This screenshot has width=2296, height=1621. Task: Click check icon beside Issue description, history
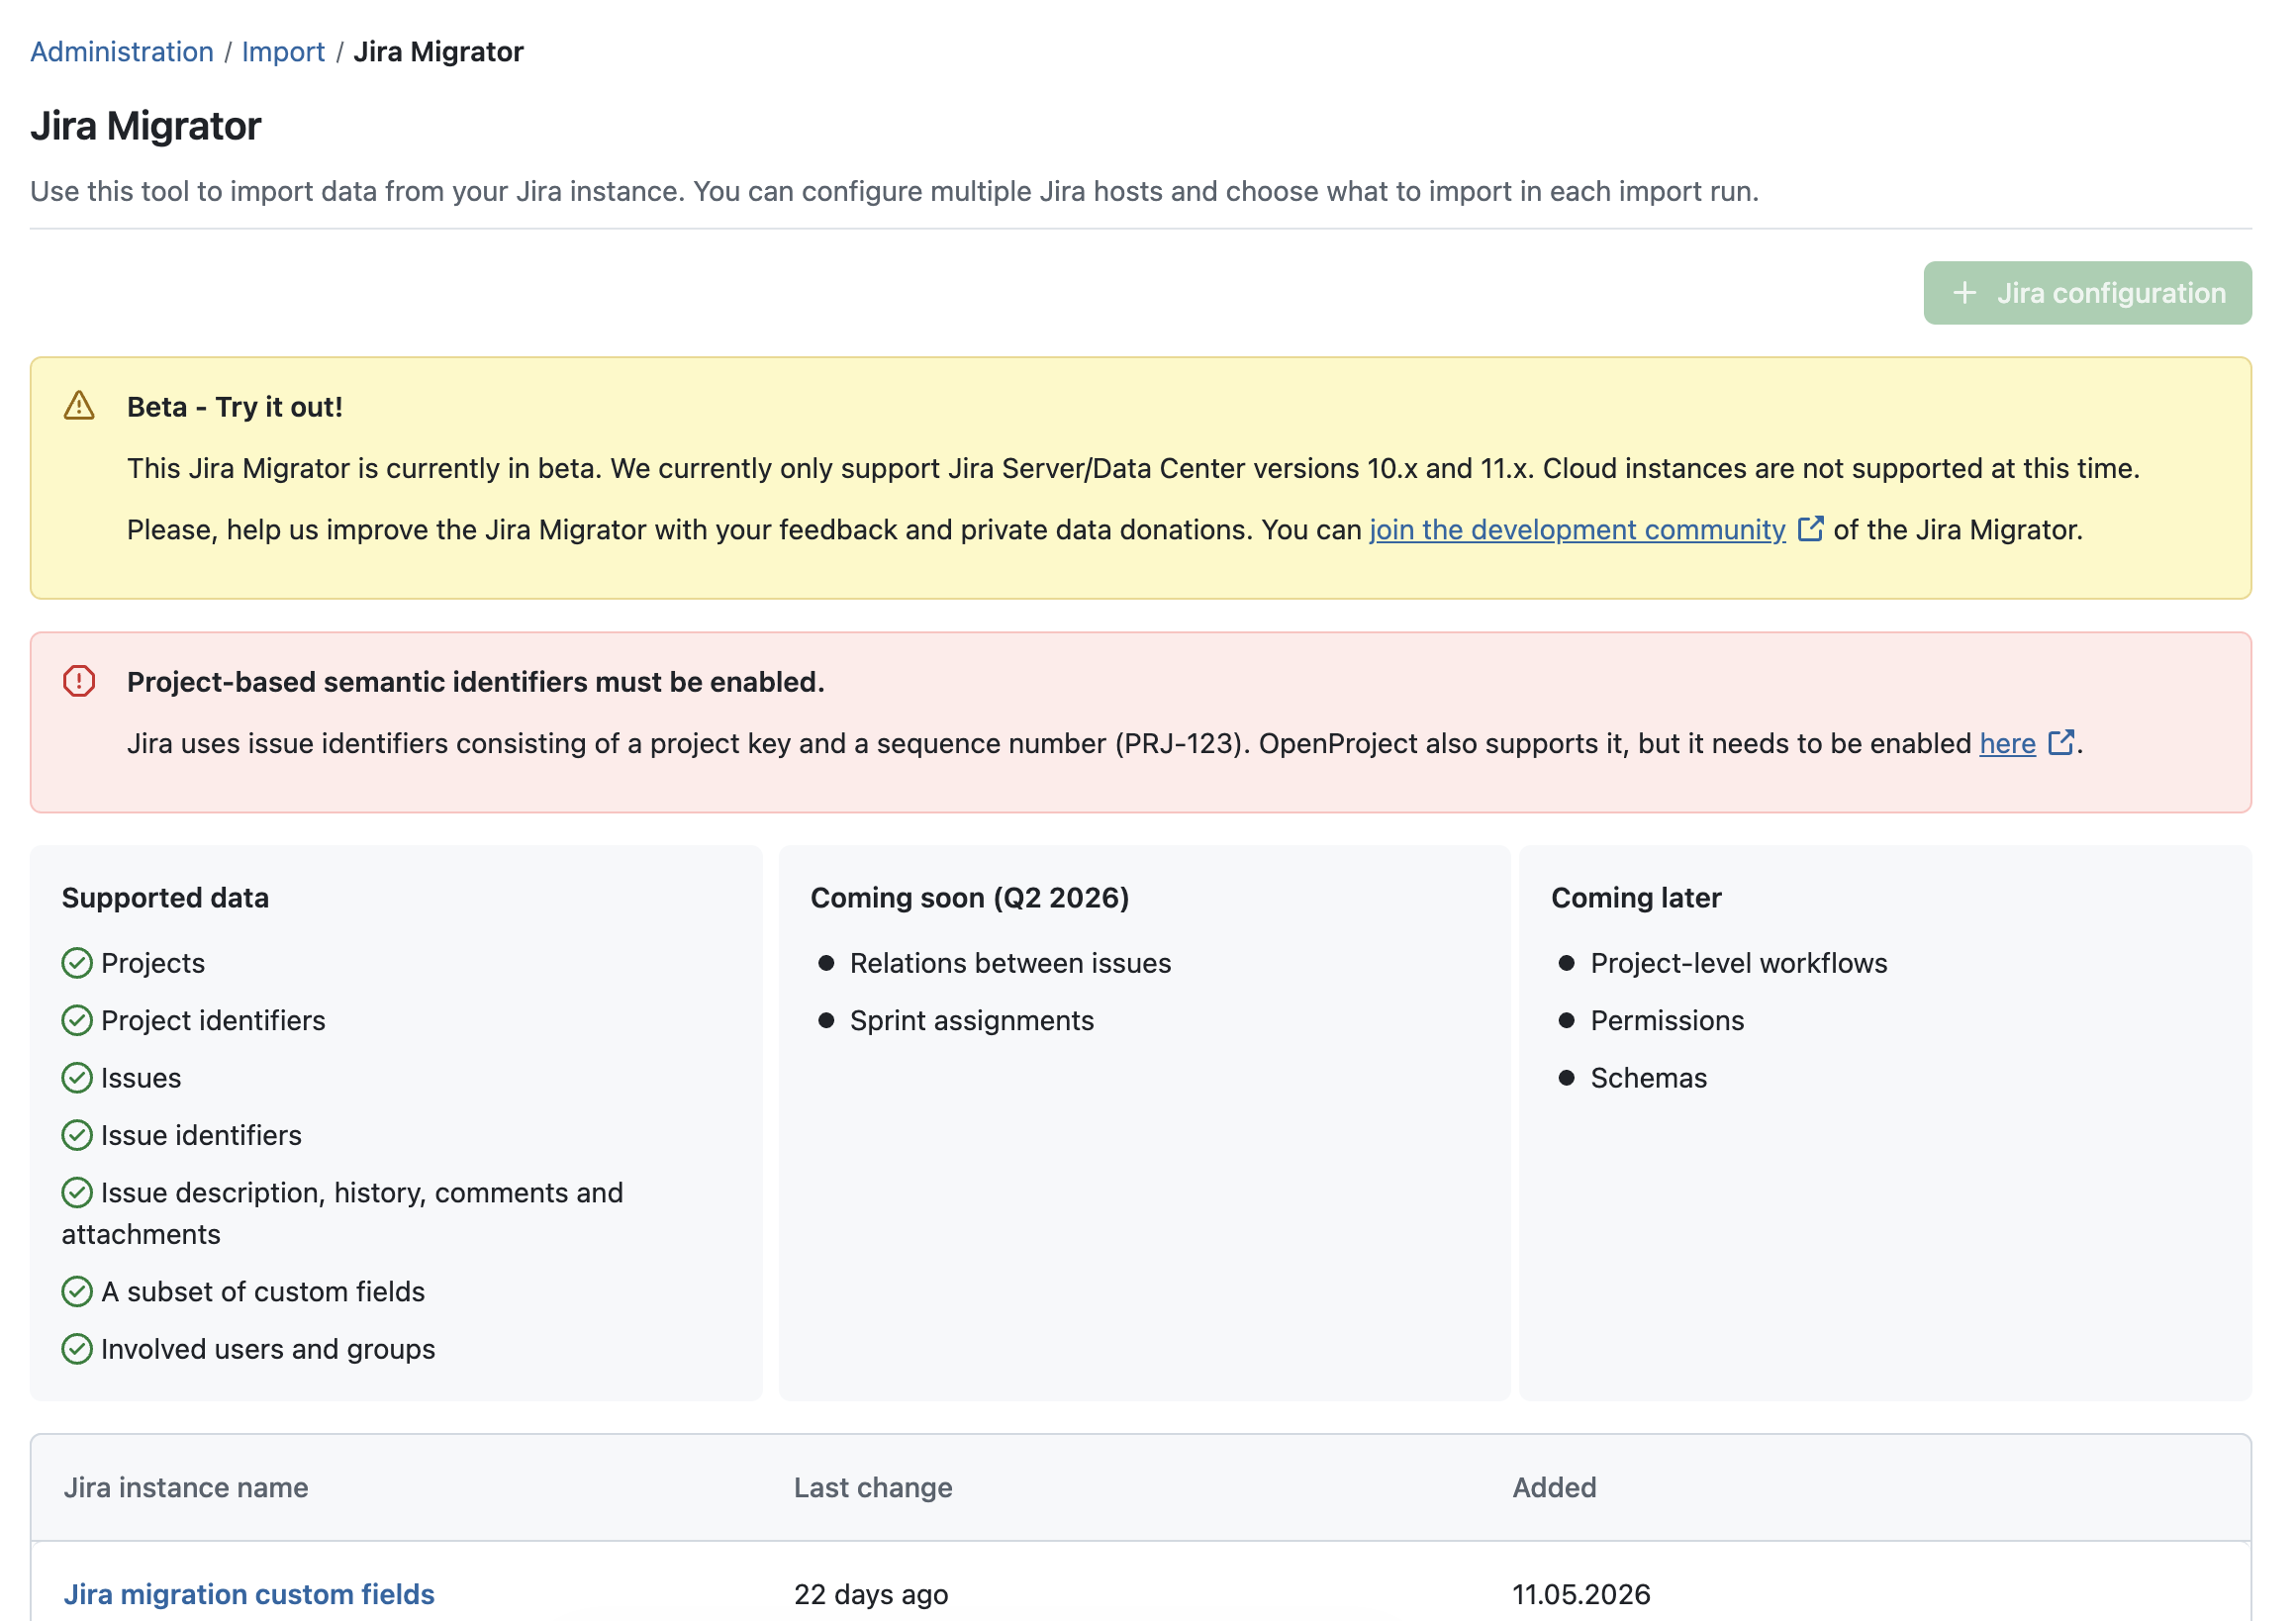click(x=77, y=1193)
